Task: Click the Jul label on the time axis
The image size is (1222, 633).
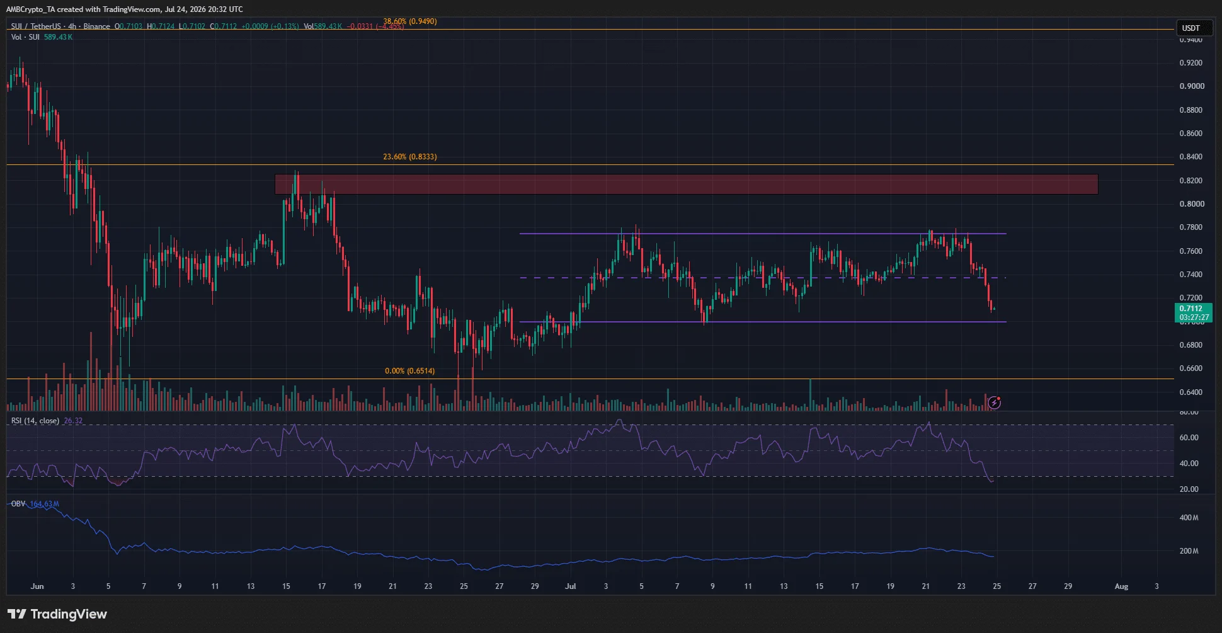Action: pyautogui.click(x=571, y=586)
